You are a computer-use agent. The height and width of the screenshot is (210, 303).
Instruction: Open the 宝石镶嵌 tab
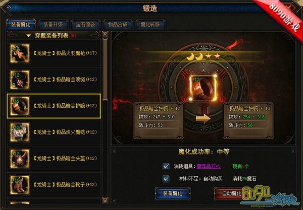pos(85,25)
